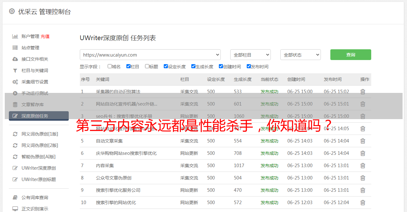This screenshot has height=212, width=407.
Task: Enable the 域名 display field checkbox
Action: [x=110, y=66]
